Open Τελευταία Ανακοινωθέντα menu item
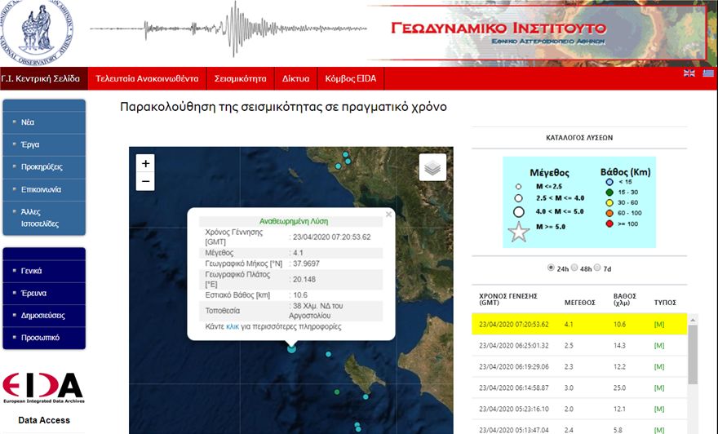The height and width of the screenshot is (434, 718). tap(147, 79)
